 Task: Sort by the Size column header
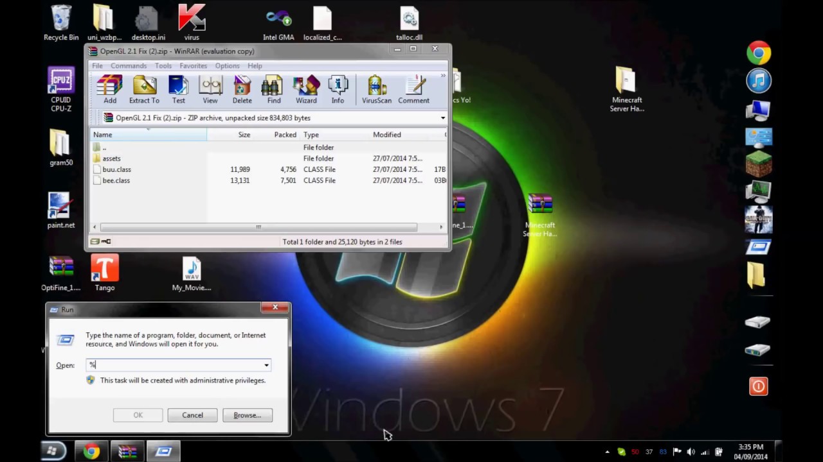coord(230,135)
